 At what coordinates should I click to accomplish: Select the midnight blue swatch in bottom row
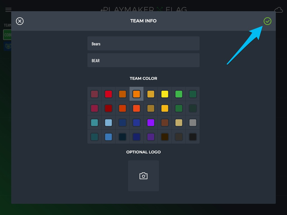coord(136,137)
